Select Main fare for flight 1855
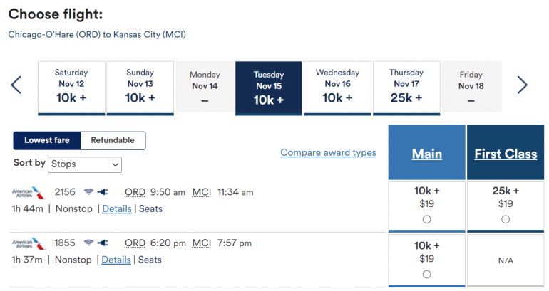 [x=426, y=274]
